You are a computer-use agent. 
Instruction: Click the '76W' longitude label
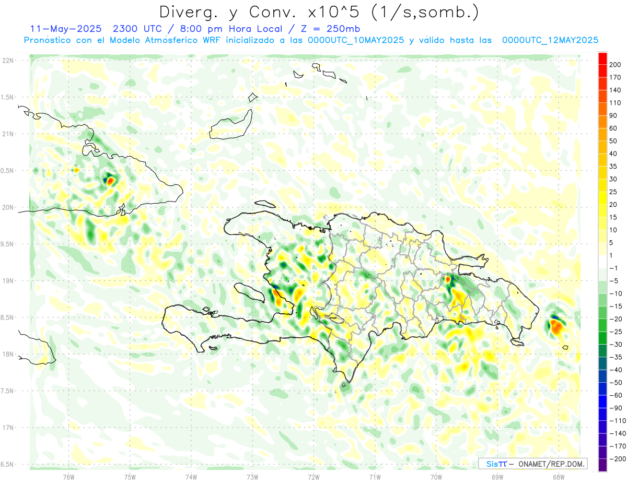pos(68,477)
